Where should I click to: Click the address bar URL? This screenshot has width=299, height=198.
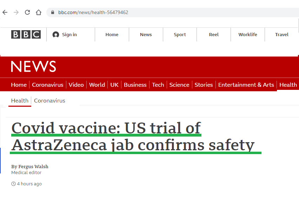(93, 12)
